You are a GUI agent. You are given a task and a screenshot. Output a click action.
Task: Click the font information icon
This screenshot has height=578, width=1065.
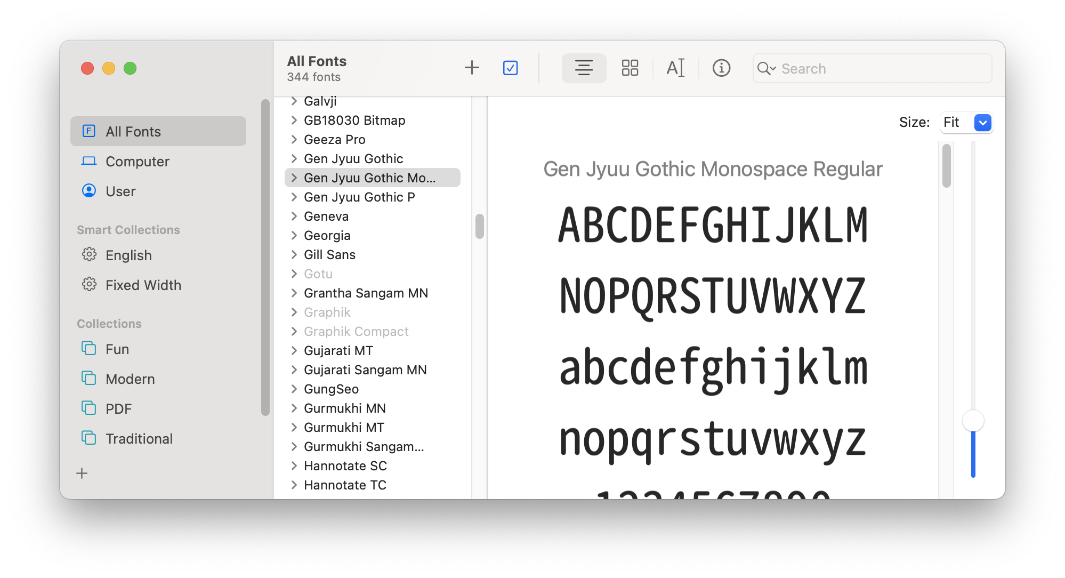pos(720,68)
